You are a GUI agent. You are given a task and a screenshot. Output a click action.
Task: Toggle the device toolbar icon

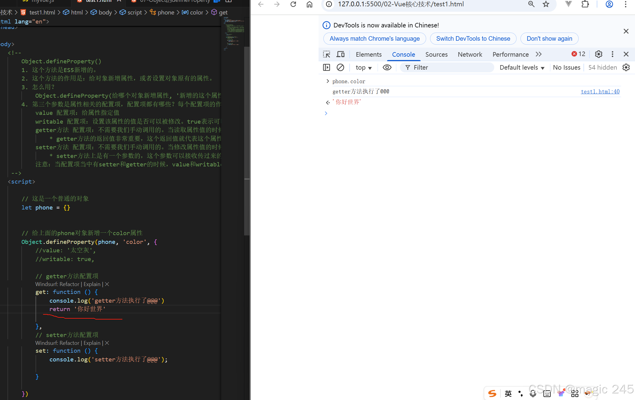[x=341, y=54]
